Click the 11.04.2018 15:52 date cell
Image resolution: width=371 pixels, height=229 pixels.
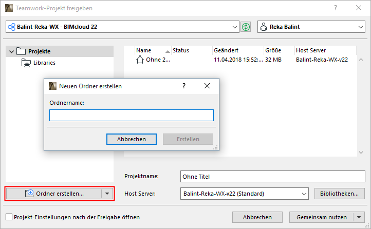(x=238, y=60)
